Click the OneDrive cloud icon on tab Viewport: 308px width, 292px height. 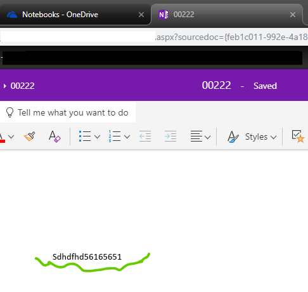[12, 15]
